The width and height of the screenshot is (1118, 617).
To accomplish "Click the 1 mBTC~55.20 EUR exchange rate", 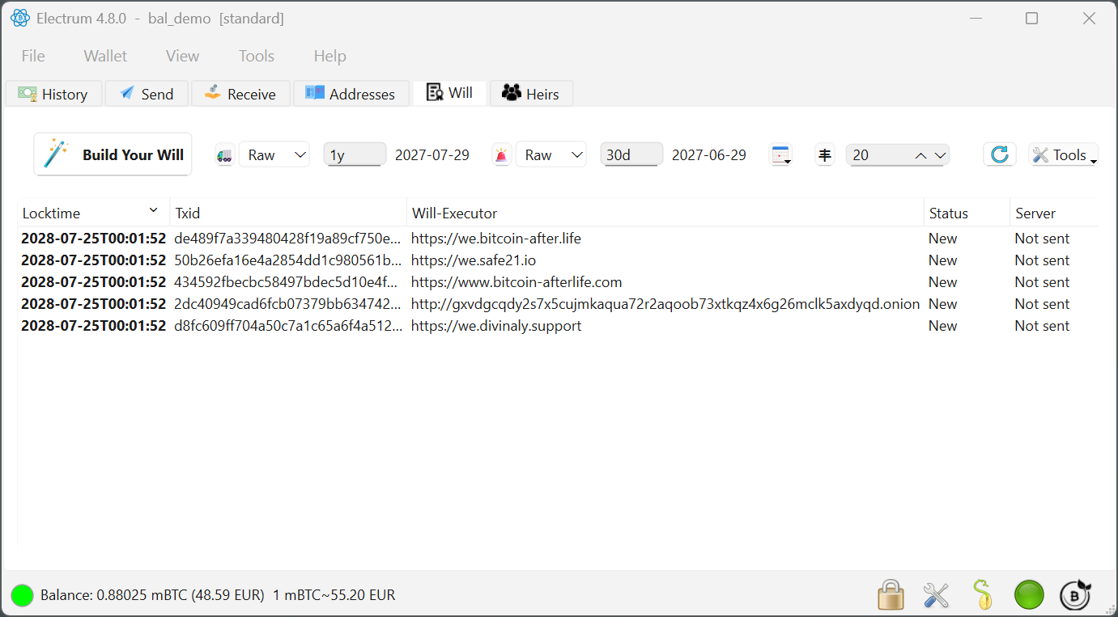I will [x=334, y=595].
